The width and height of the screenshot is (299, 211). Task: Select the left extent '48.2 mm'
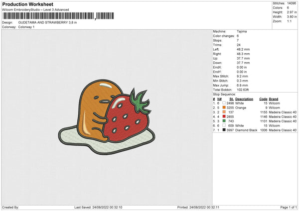point(243,49)
